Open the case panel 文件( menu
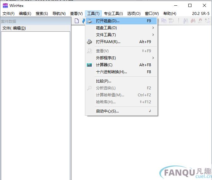Image resolution: width=212 pixels, height=180 pixels. tap(7, 28)
